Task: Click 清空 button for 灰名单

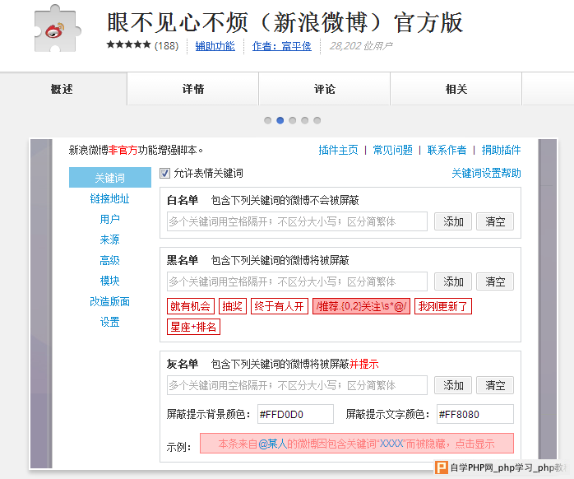Action: pos(495,385)
